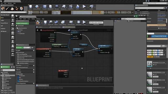Image resolution: width=168 pixels, height=94 pixels.
Task: Select the Foliage mode icon
Action: pyautogui.click(x=17, y=9)
